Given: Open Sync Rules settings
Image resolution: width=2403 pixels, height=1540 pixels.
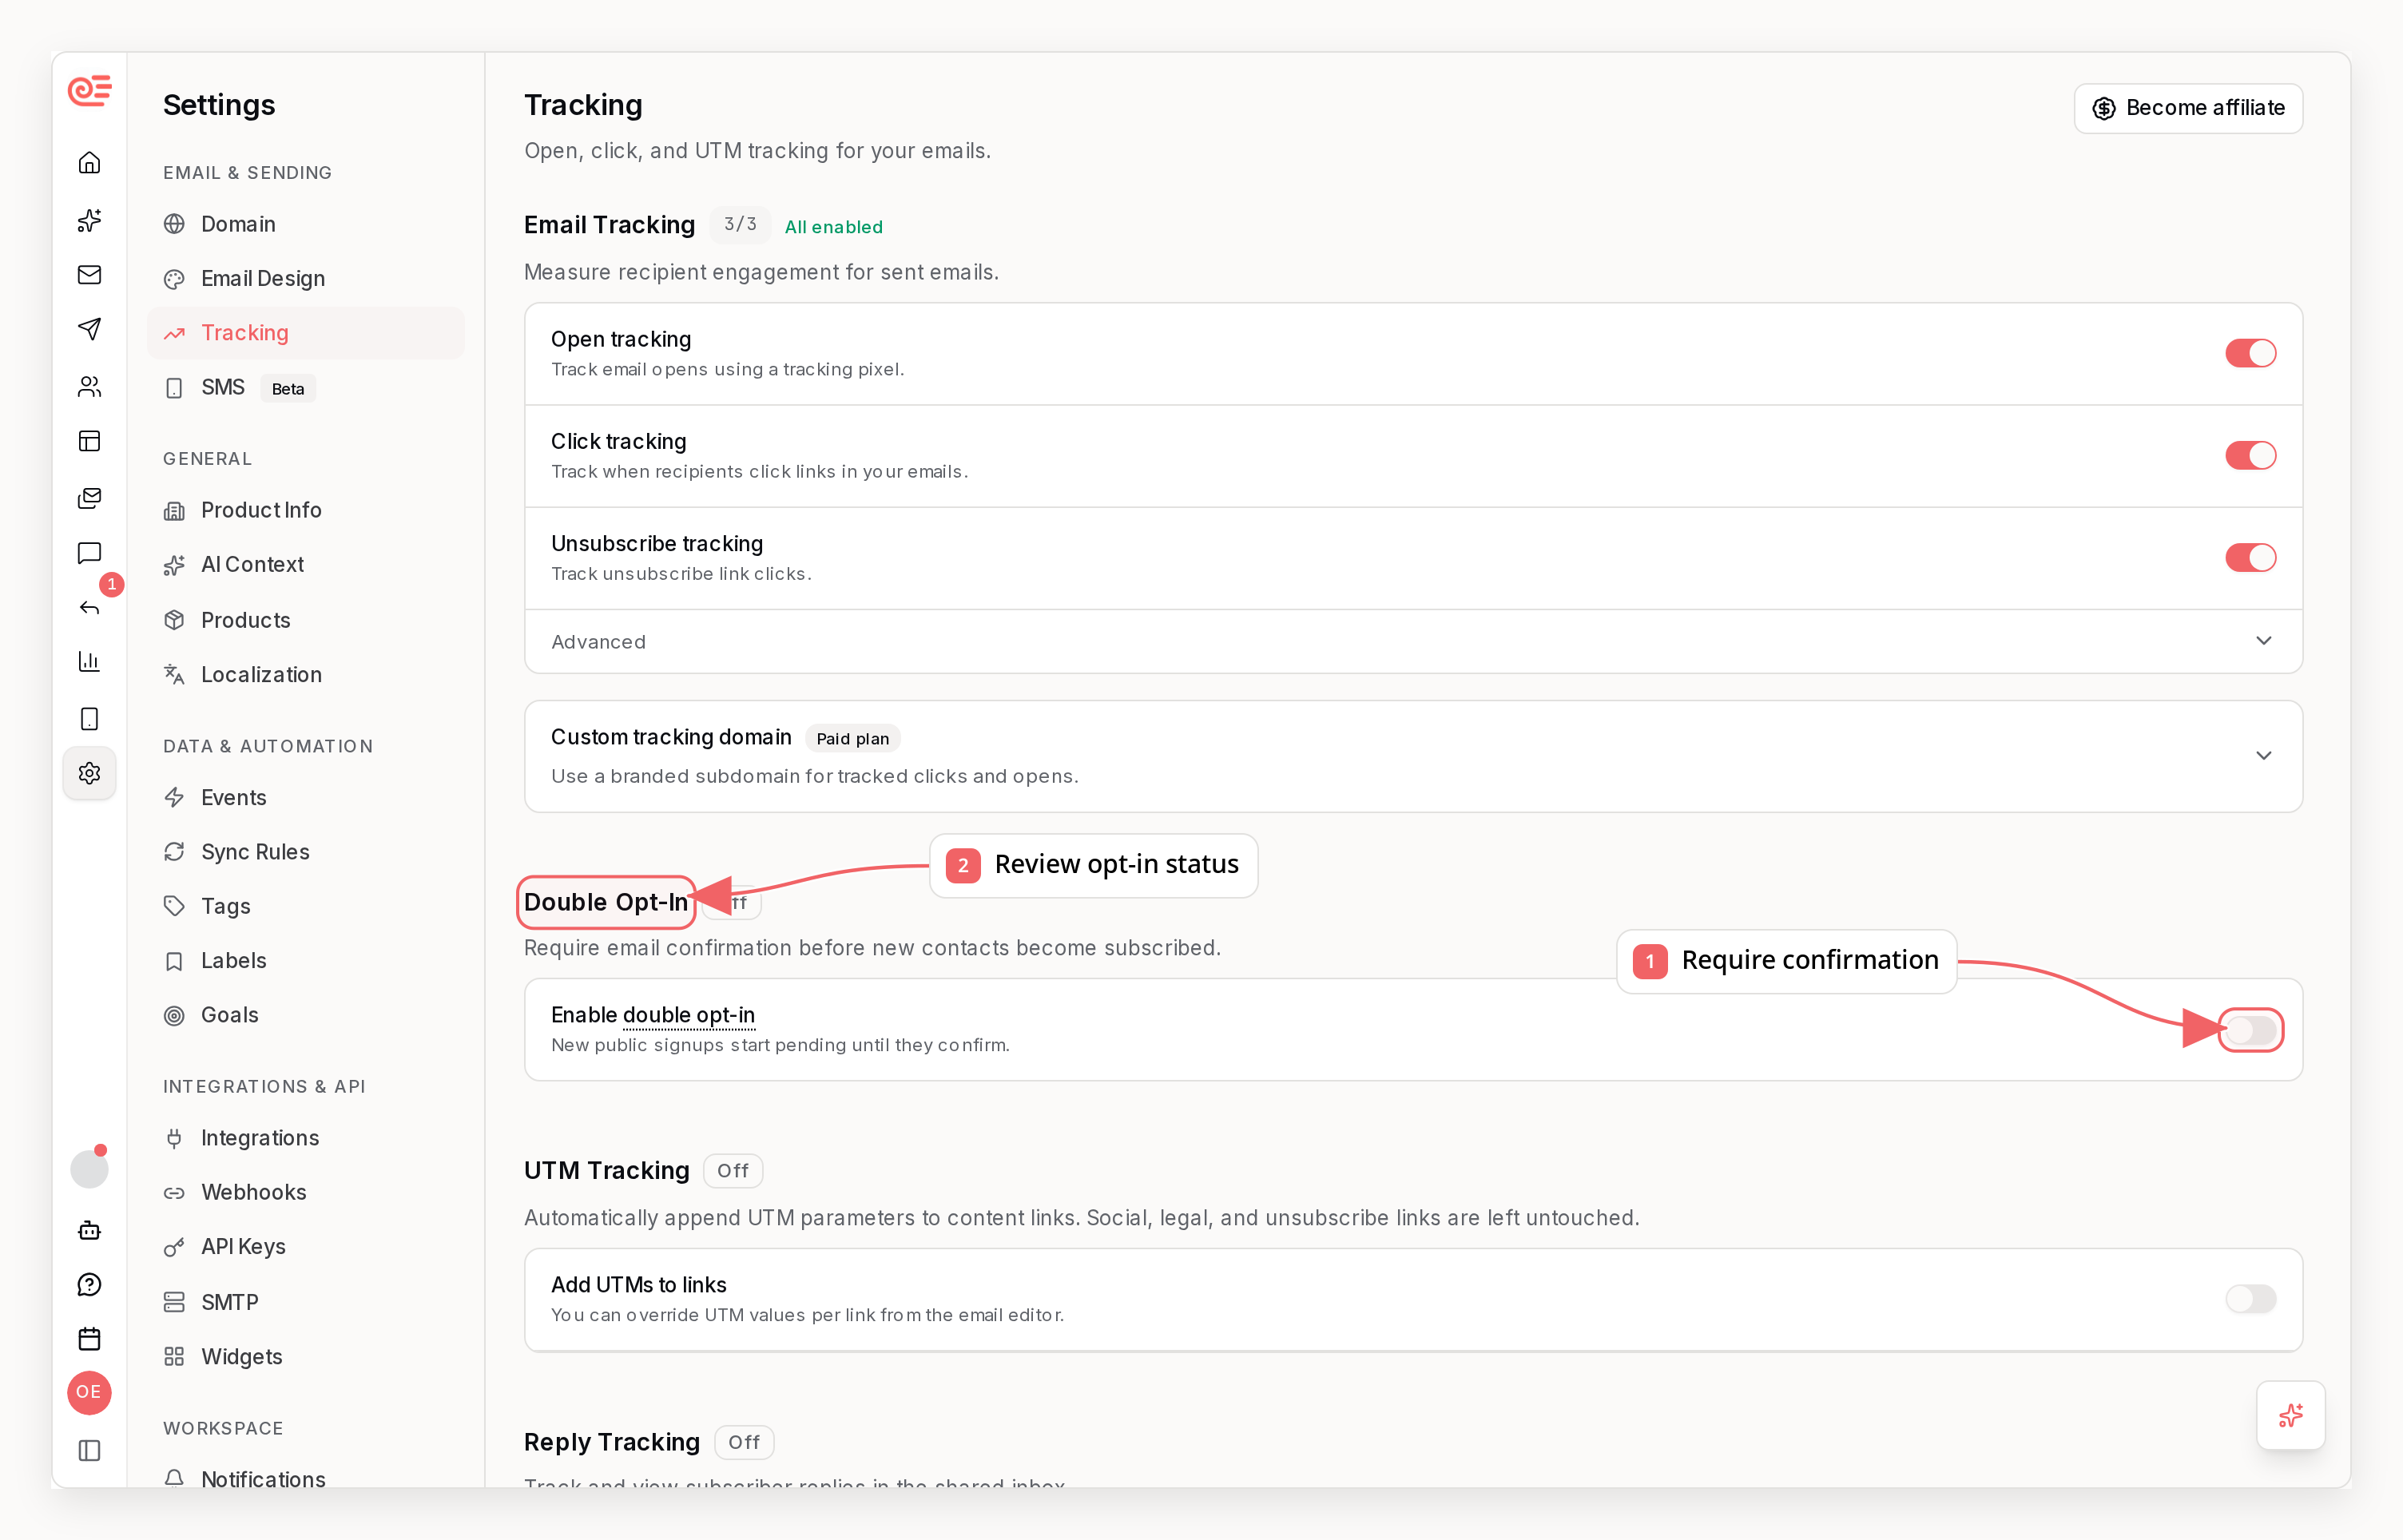Looking at the screenshot, I should 306,852.
